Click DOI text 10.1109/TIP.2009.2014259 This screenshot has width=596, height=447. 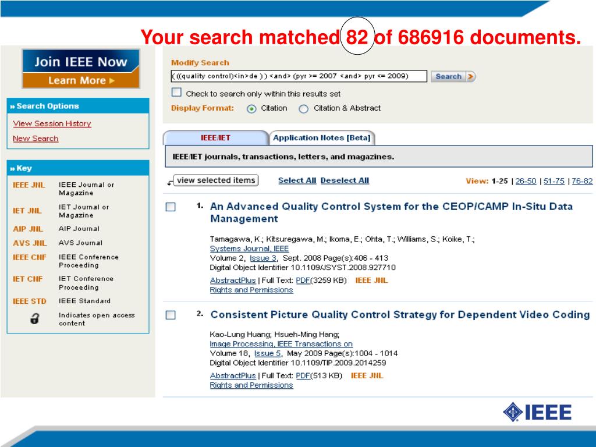point(338,363)
